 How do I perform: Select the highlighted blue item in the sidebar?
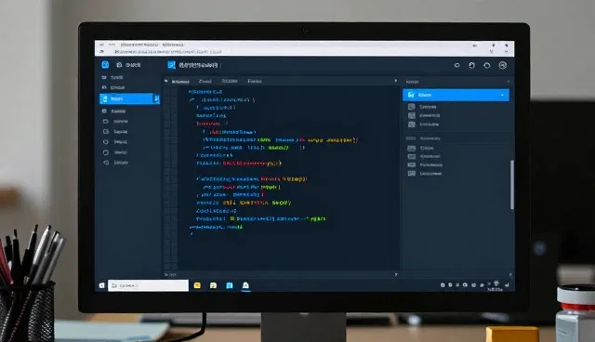(x=129, y=99)
